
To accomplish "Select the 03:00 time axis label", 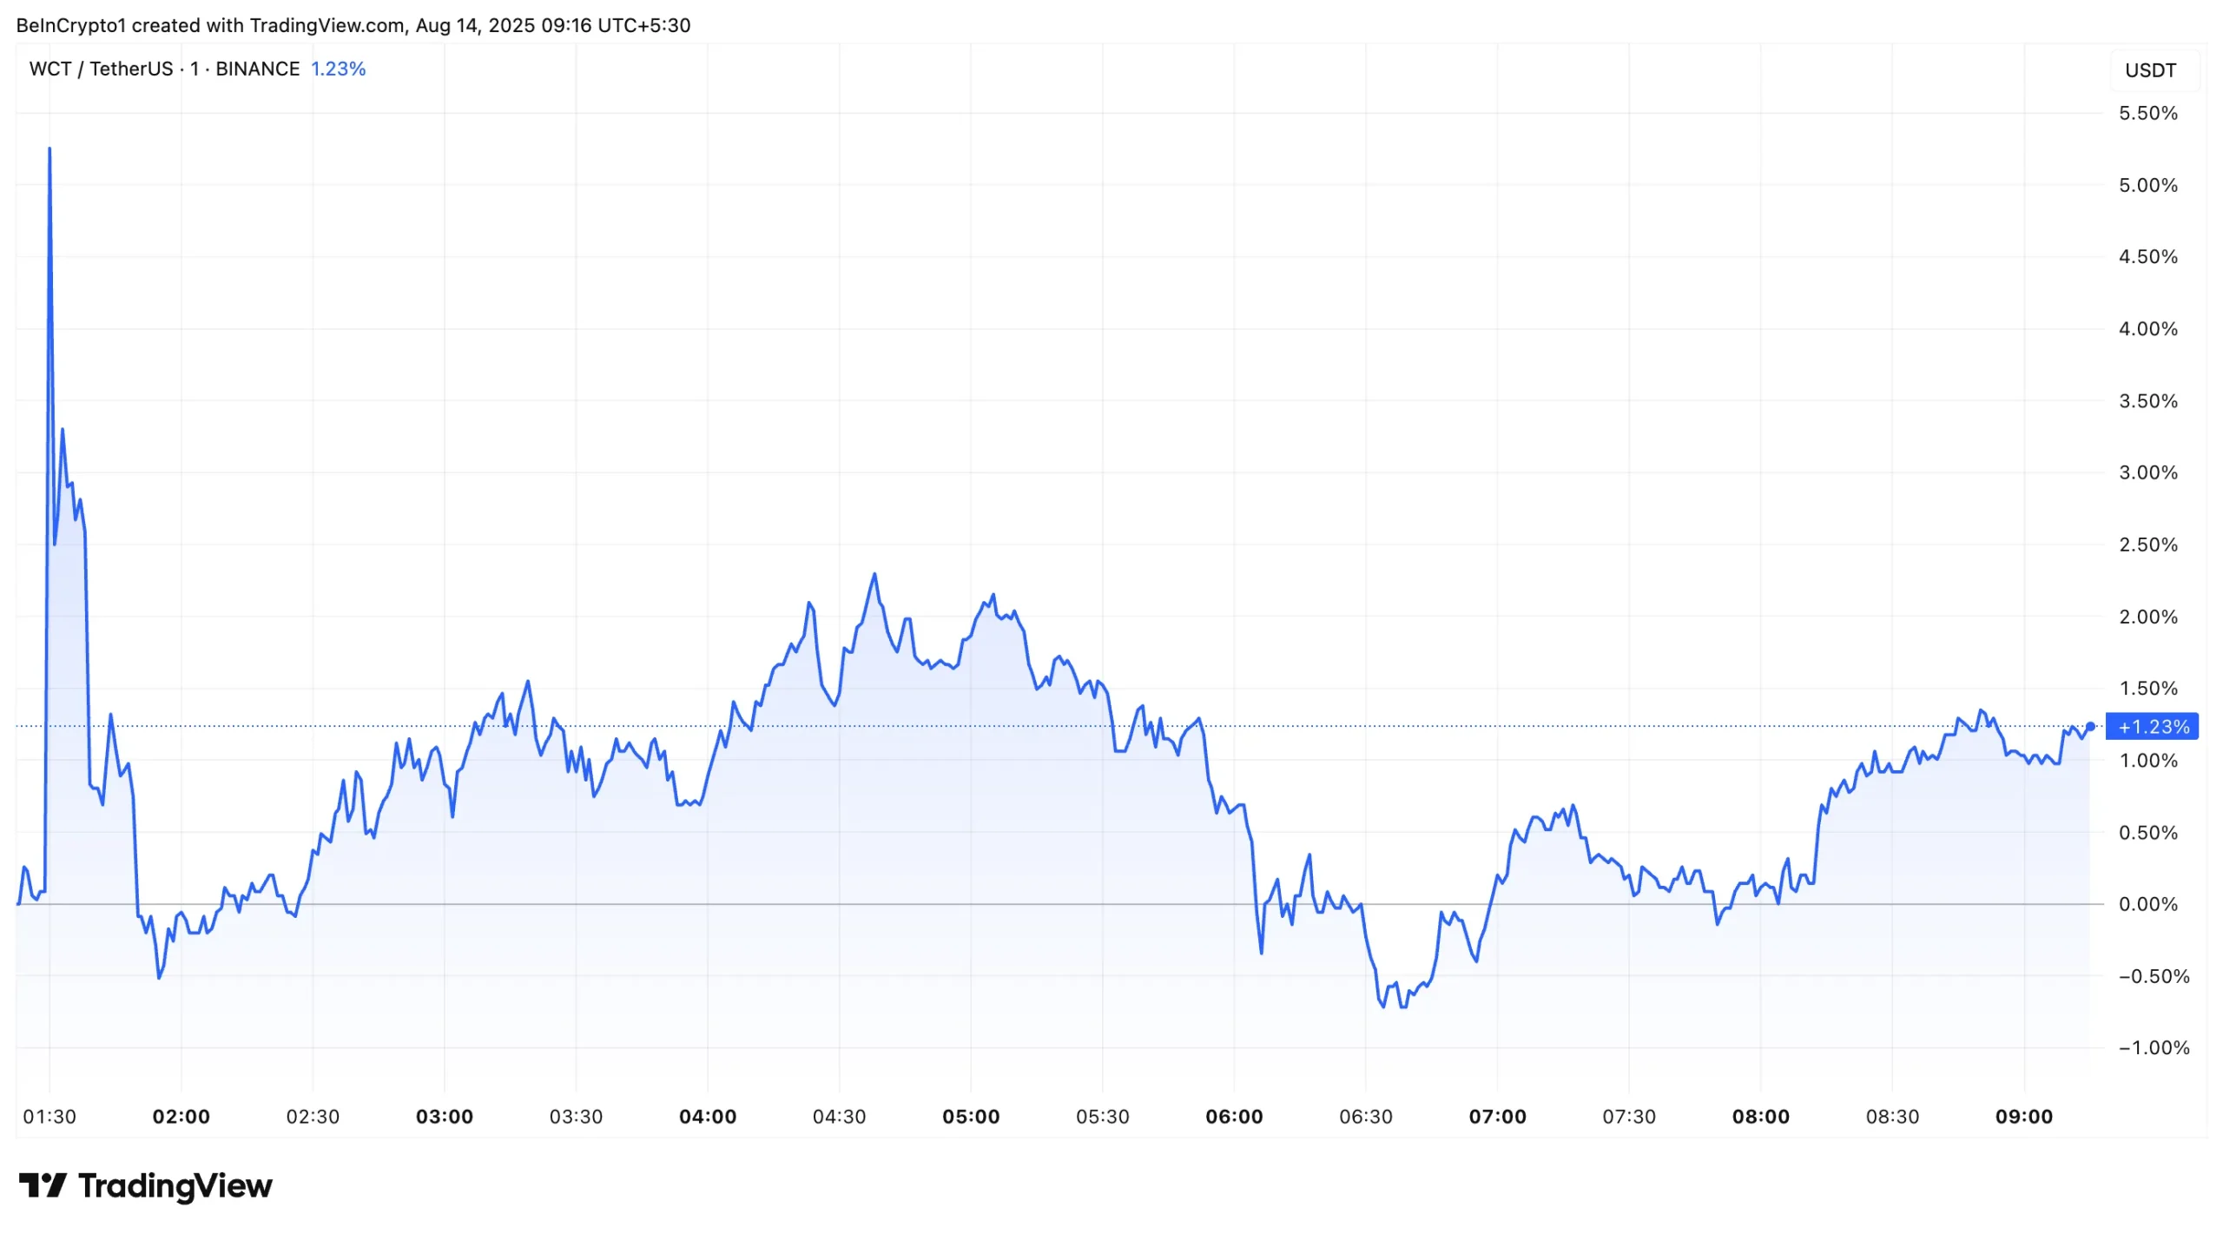I will (445, 1117).
